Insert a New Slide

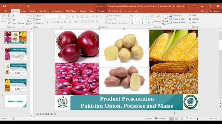[x=29, y=19]
